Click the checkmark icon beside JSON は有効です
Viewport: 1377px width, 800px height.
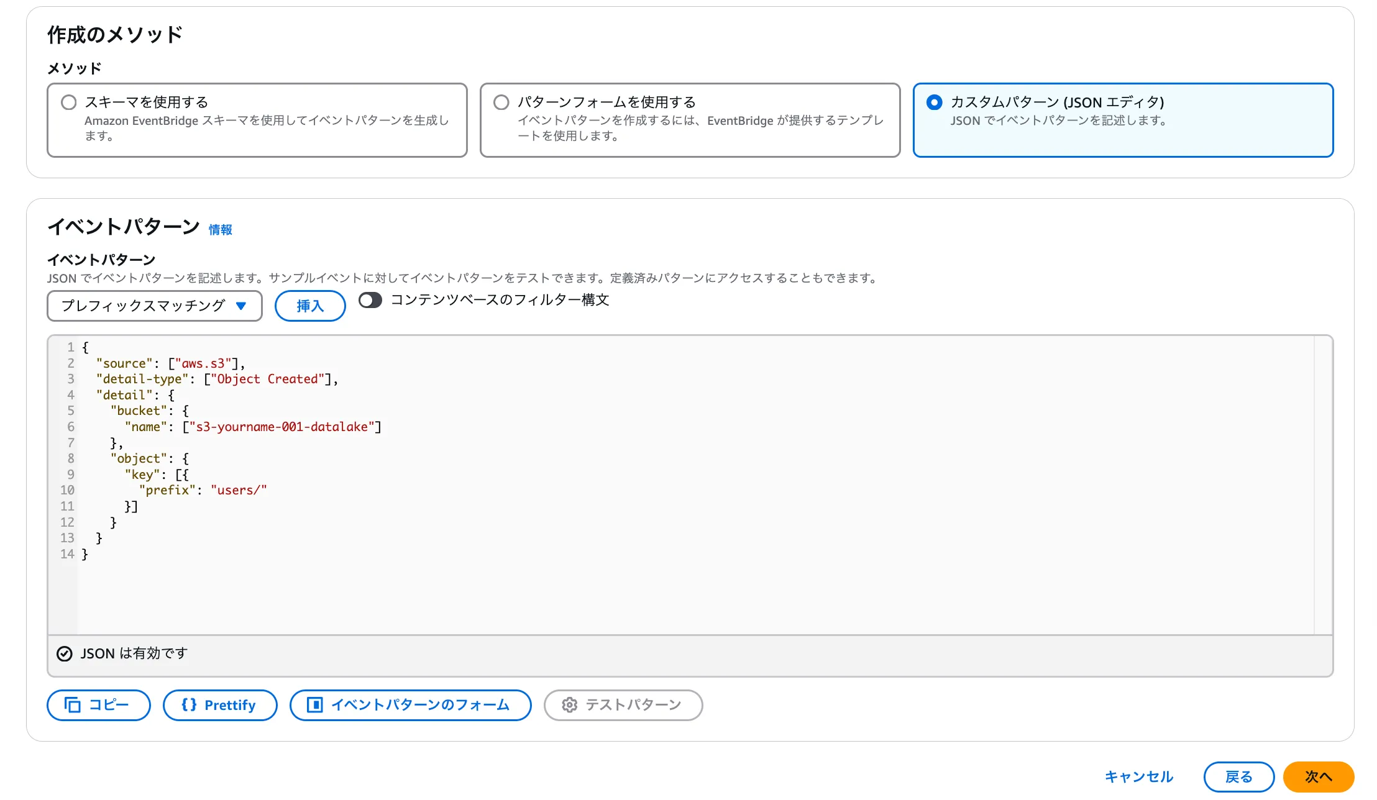(x=65, y=653)
